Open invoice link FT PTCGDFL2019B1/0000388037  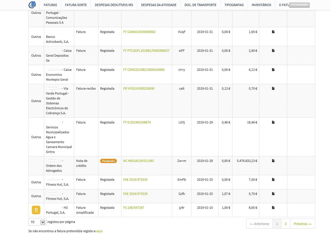pos(146,51)
